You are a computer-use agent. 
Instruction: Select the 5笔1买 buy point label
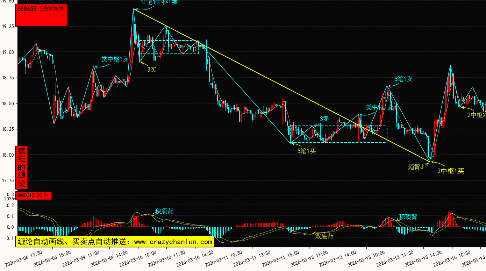click(x=307, y=151)
